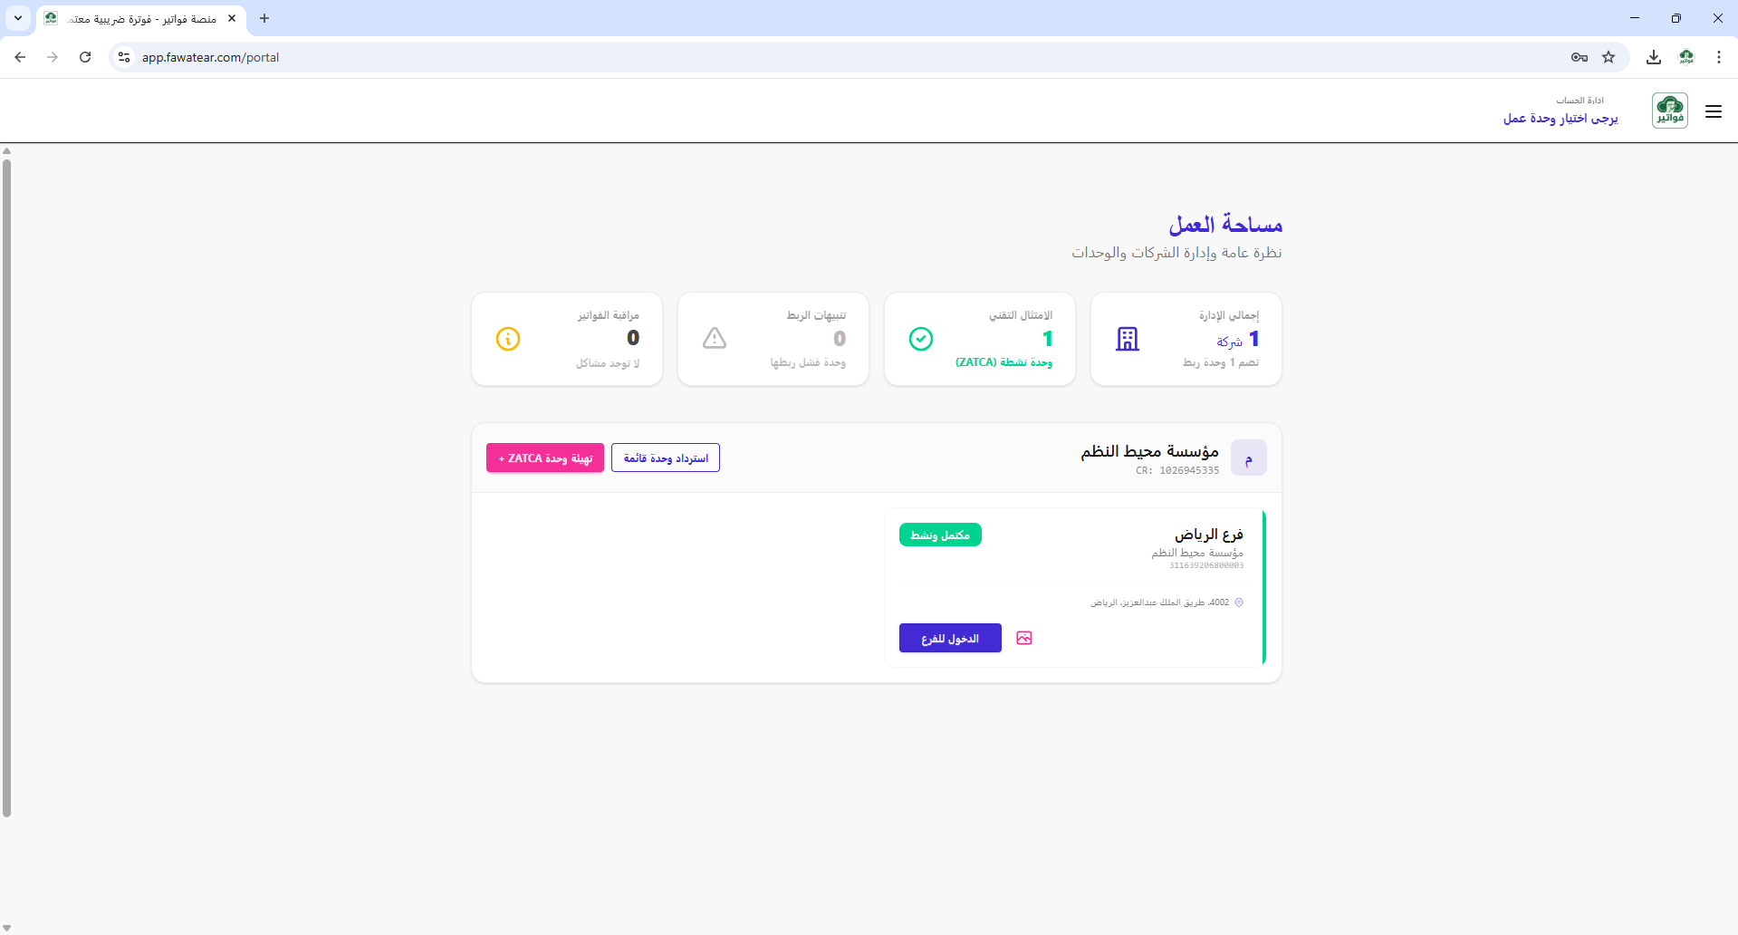Viewport: 1738px width, 935px height.
Task: Click the building icon in the إجمالي الإدارة card
Action: [x=1128, y=339]
